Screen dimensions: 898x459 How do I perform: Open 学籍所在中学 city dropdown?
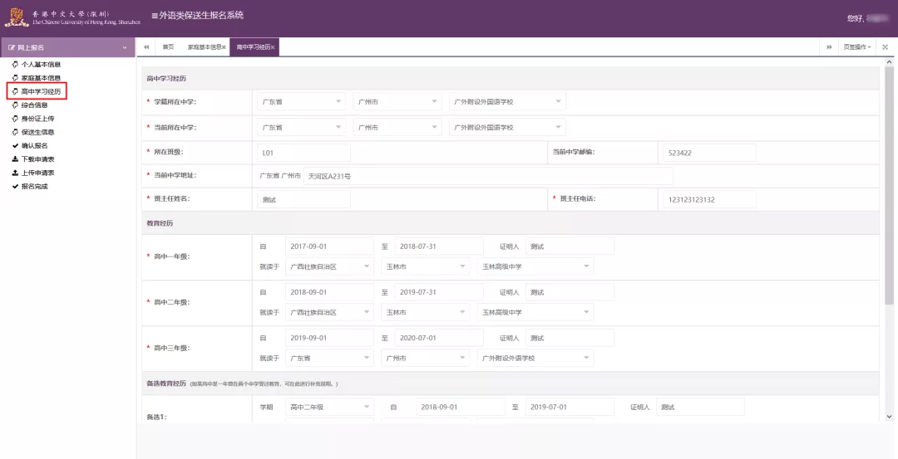point(397,102)
